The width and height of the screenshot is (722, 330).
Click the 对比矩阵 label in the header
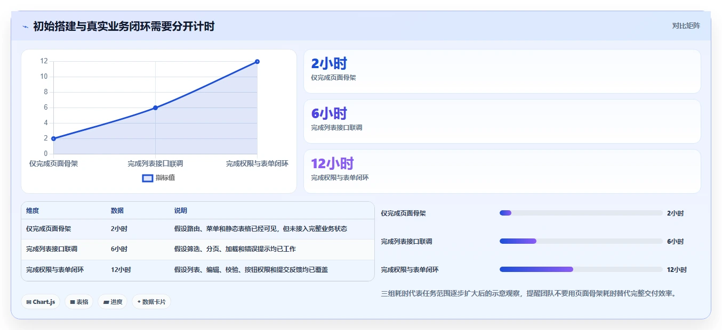point(686,26)
